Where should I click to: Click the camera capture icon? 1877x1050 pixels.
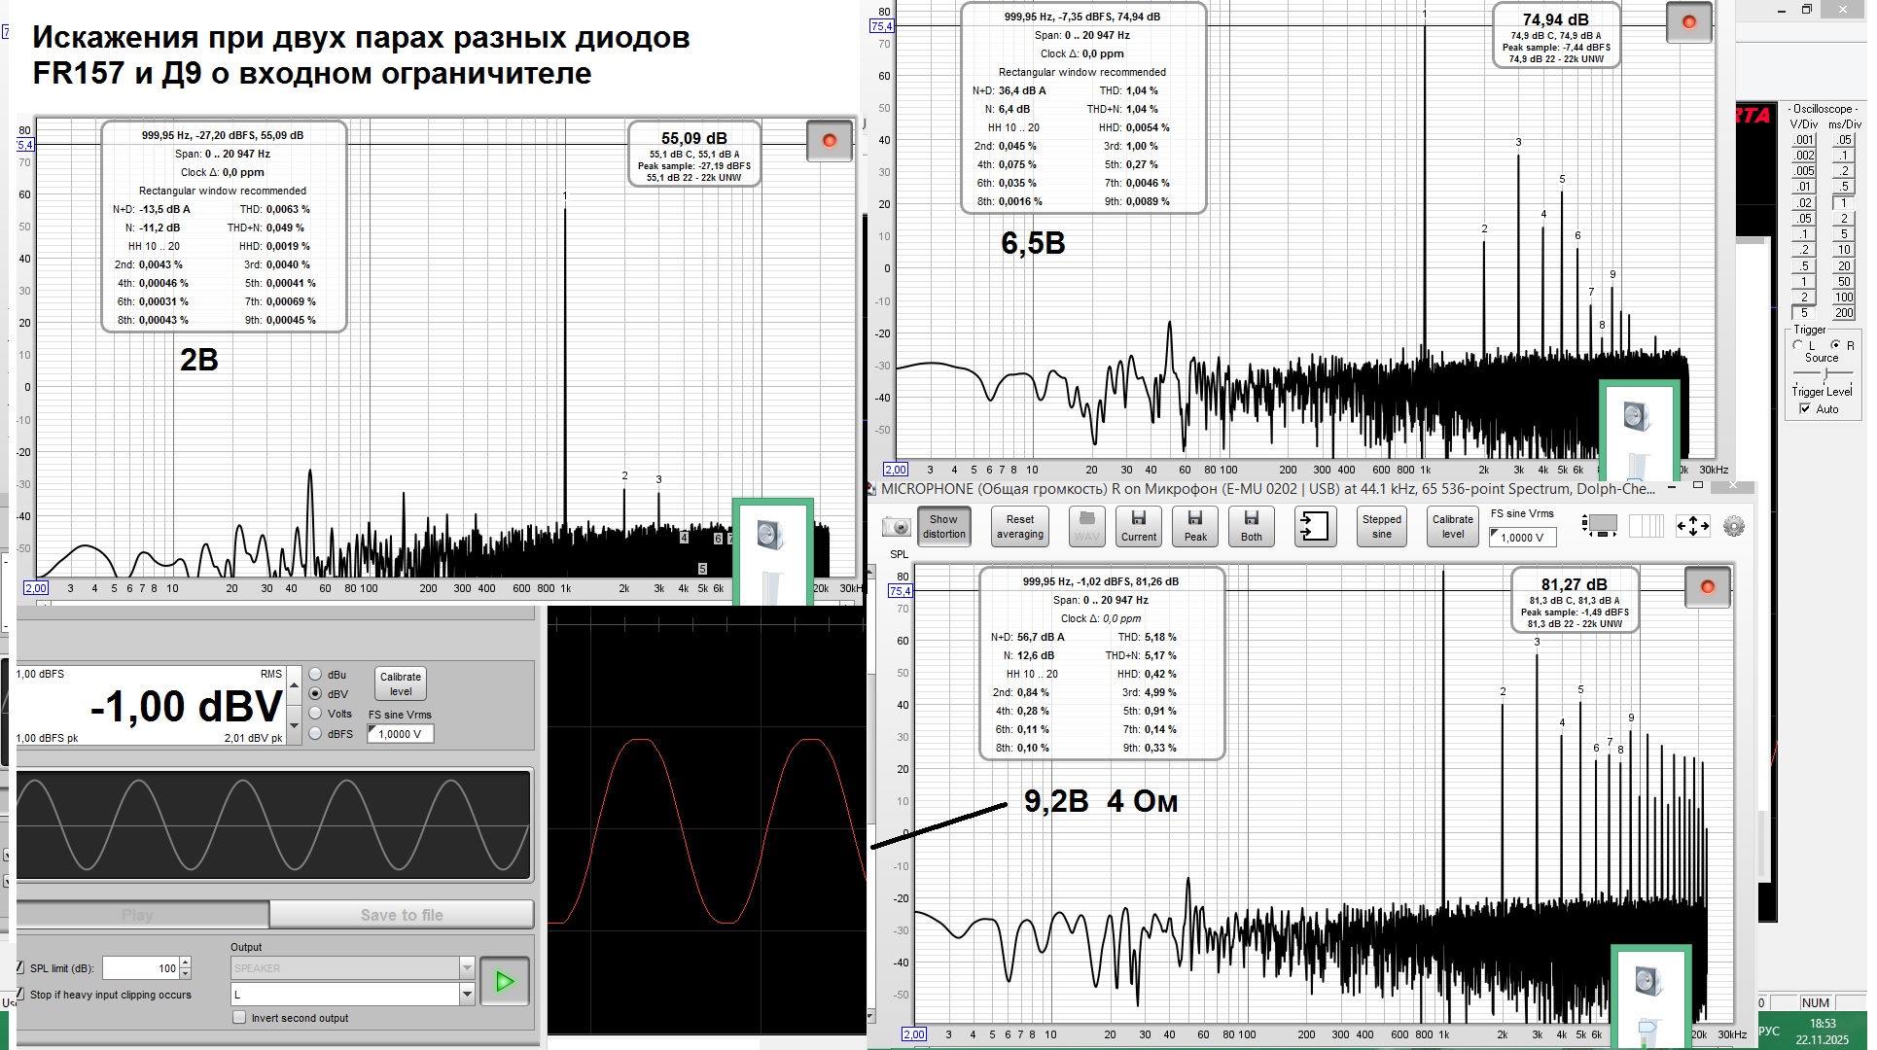[x=896, y=527]
